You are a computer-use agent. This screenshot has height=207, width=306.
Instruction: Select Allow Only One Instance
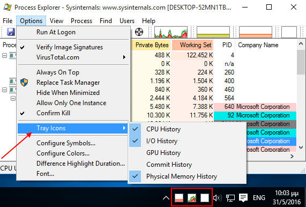point(73,103)
